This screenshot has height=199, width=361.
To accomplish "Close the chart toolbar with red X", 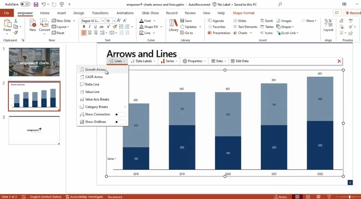I will tap(339, 61).
